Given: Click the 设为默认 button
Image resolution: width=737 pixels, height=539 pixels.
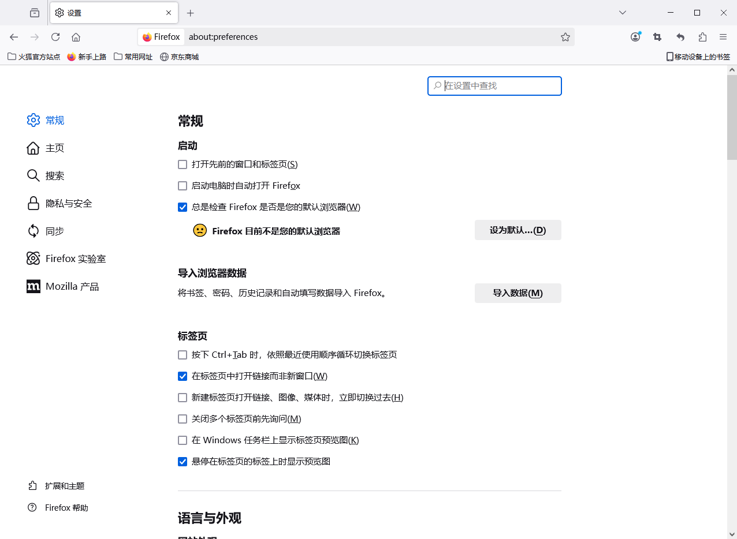Looking at the screenshot, I should [x=518, y=230].
